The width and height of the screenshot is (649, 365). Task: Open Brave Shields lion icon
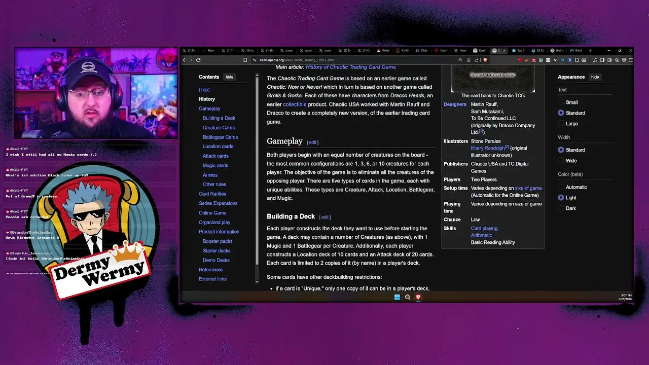point(485,60)
